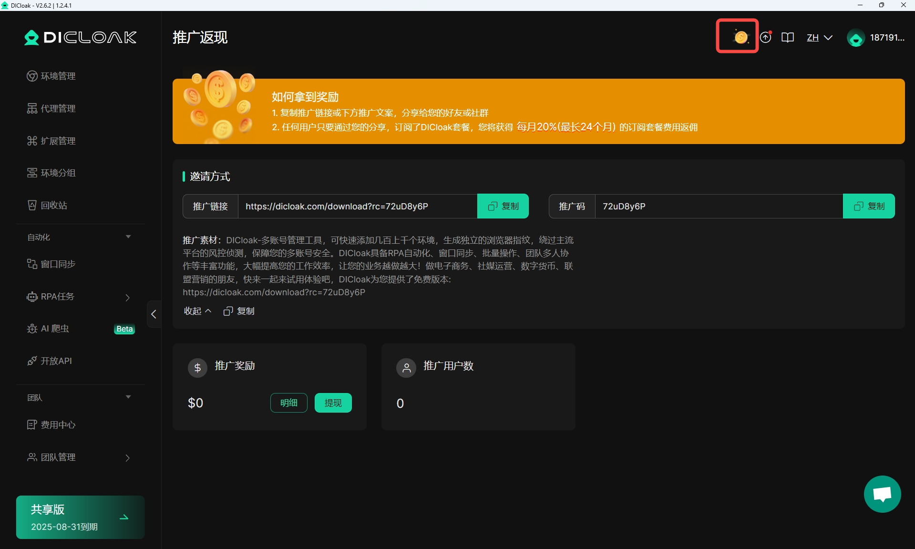915x549 pixels.
Task: Click the 环境管理 shield icon
Action: pyautogui.click(x=32, y=76)
